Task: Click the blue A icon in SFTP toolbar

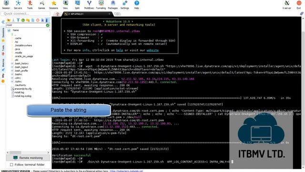Action: click(x=42, y=20)
